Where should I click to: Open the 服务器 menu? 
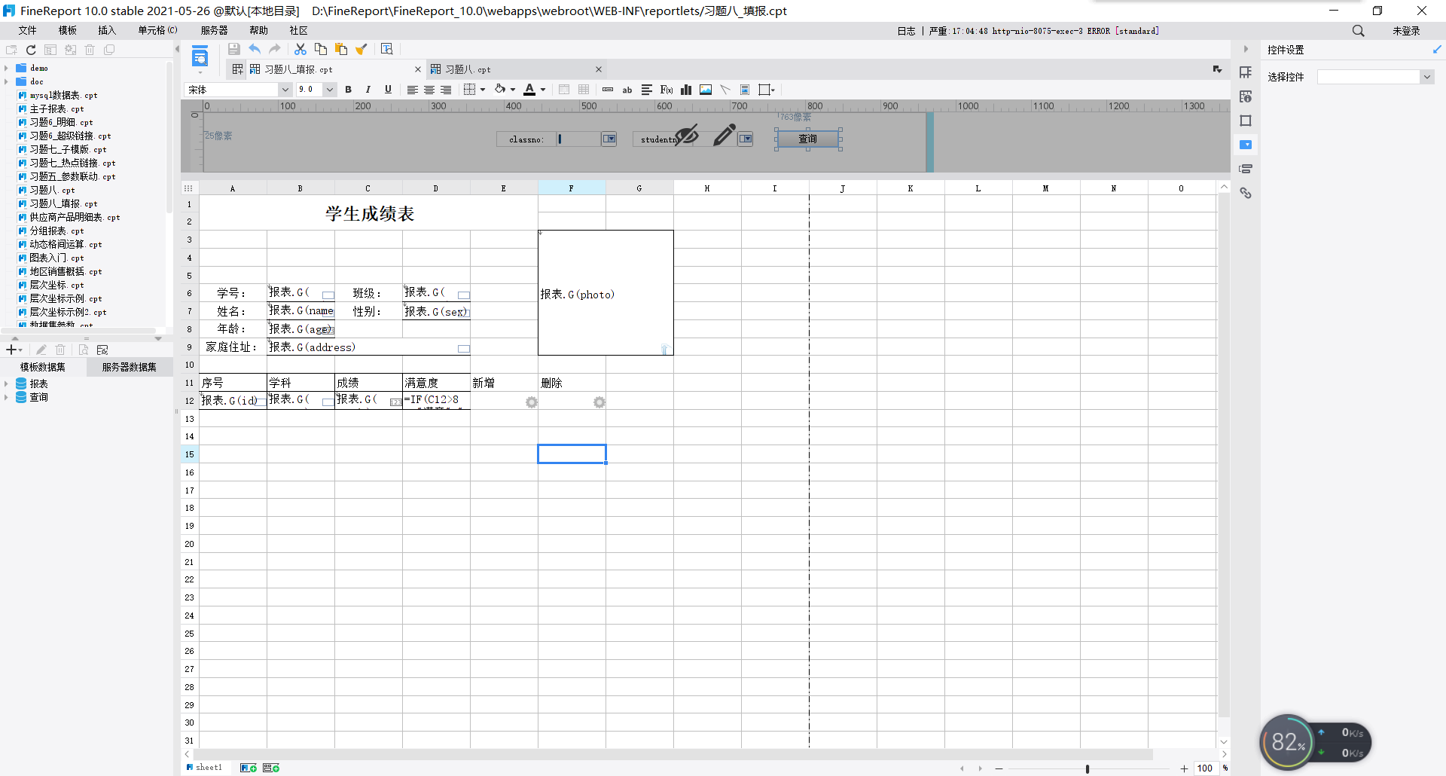pyautogui.click(x=214, y=30)
